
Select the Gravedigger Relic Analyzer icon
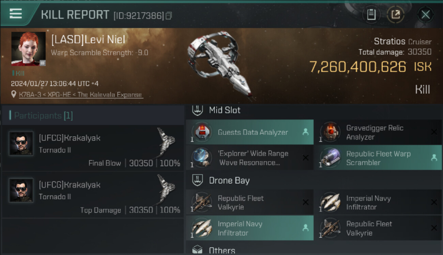point(330,132)
